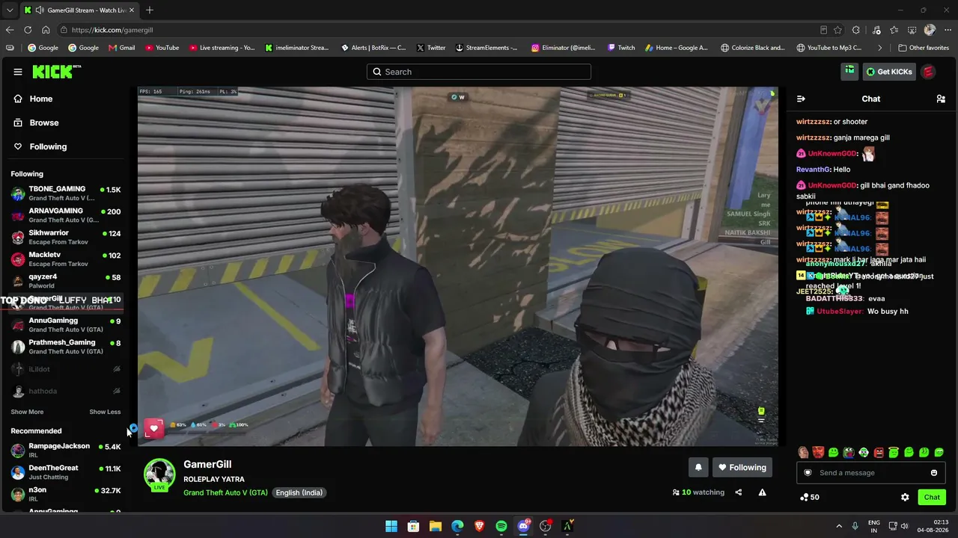Open the TBONE_GAMING channel
Viewport: 958px width, 538px height.
tap(66, 194)
